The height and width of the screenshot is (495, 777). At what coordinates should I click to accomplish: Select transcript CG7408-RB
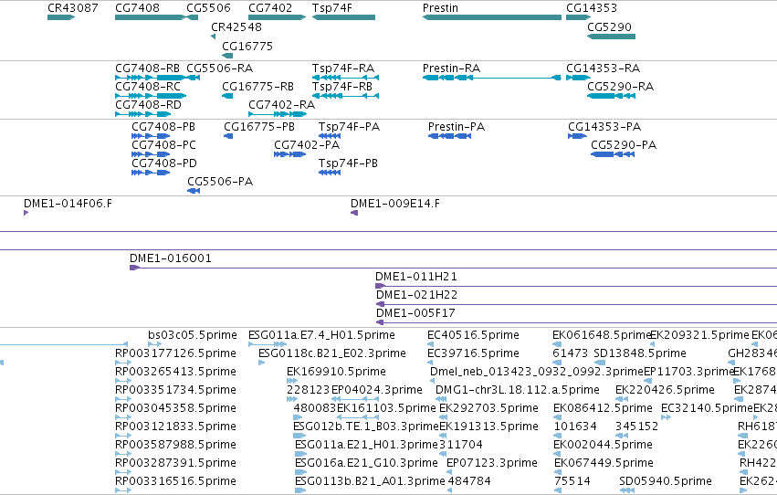[x=151, y=78]
